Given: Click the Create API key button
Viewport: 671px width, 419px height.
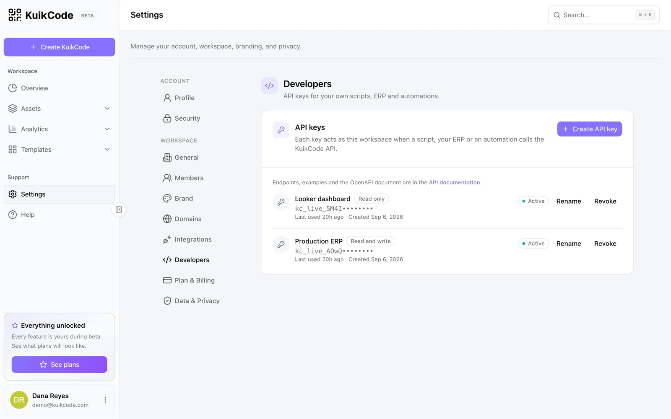Looking at the screenshot, I should [589, 129].
